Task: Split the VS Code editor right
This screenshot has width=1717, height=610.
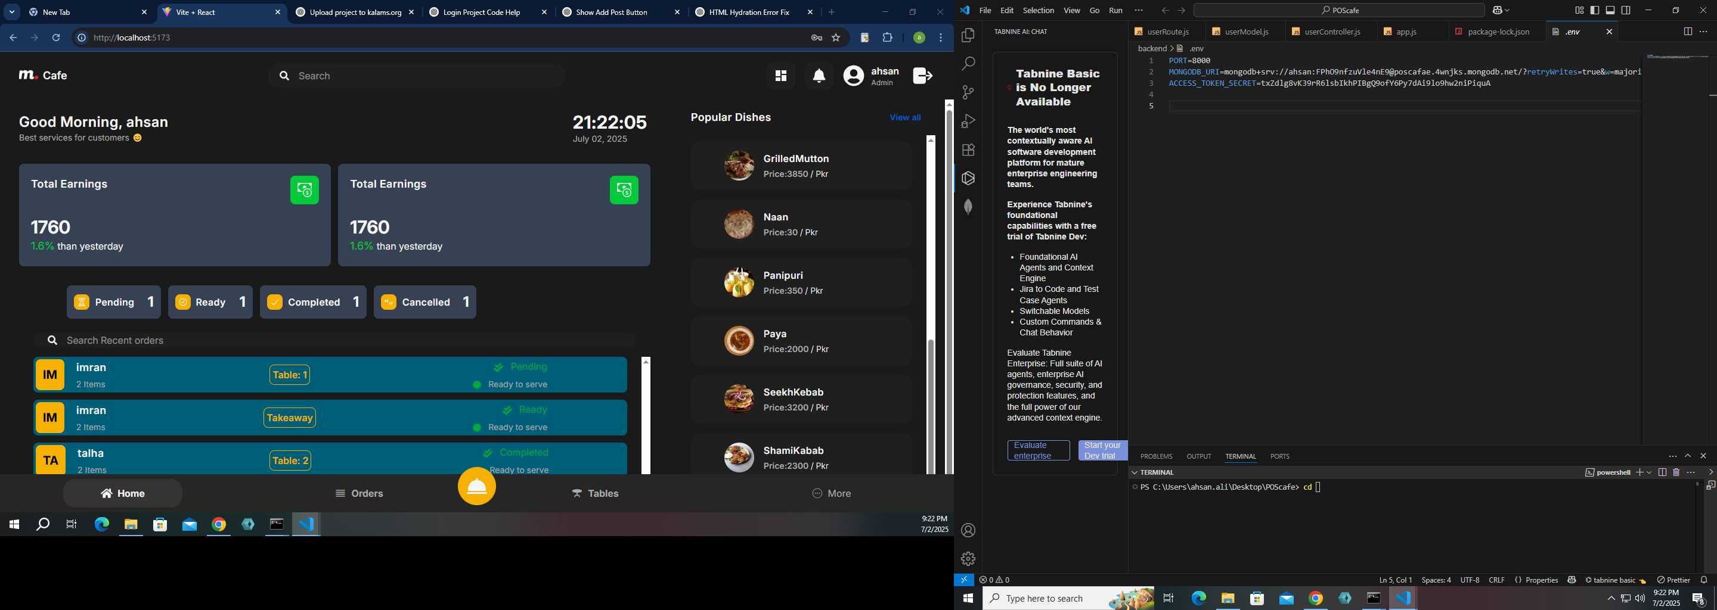Action: tap(1688, 32)
